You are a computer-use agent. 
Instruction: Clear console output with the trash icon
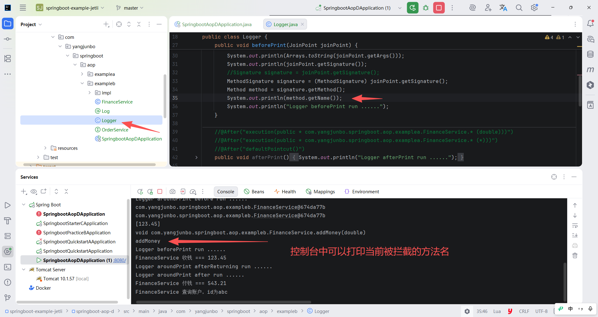tap(575, 255)
